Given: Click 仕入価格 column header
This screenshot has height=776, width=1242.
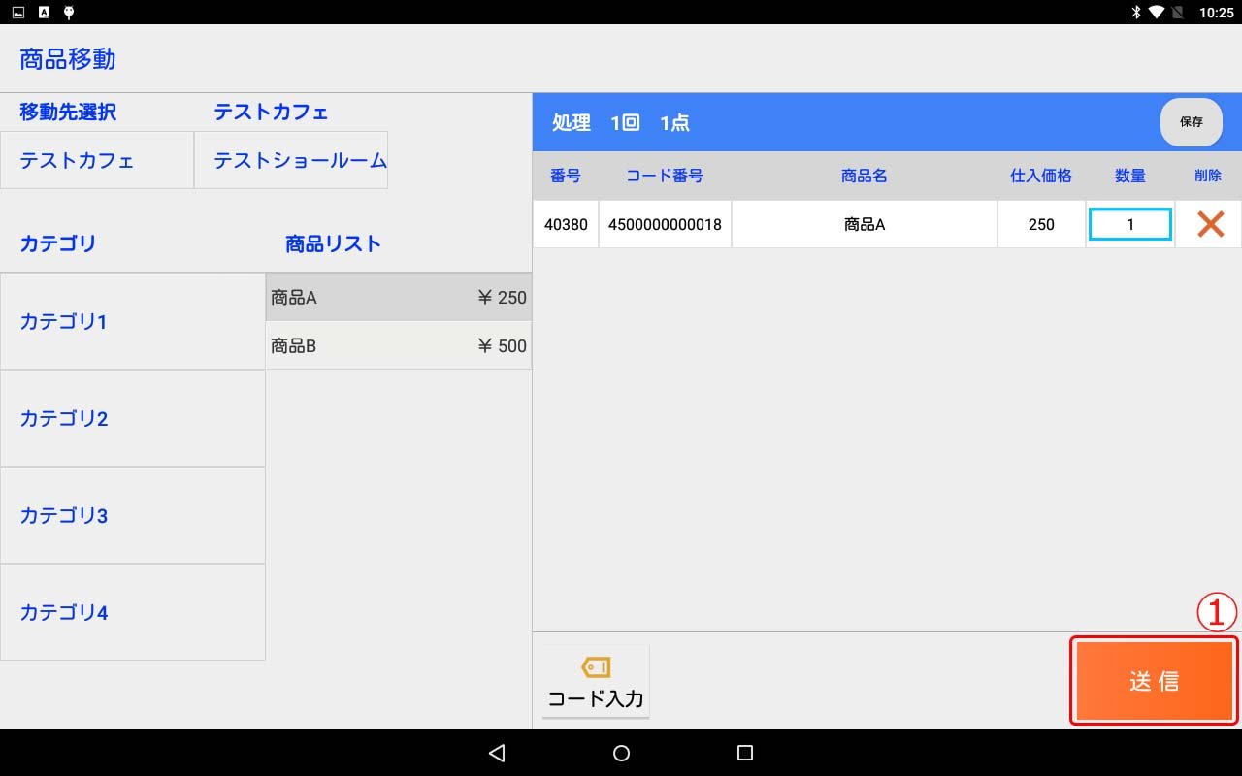Looking at the screenshot, I should pyautogui.click(x=1041, y=176).
